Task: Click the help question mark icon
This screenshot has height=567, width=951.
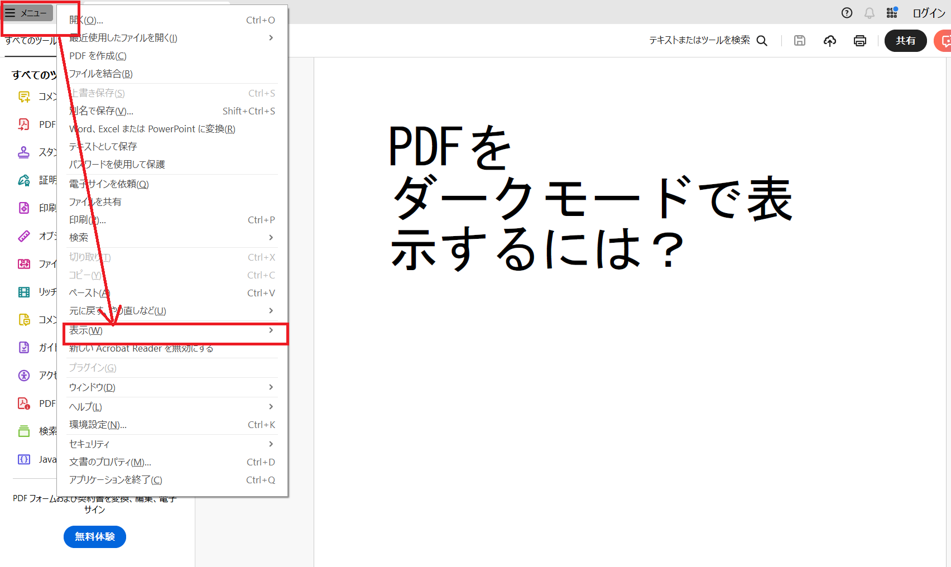Action: tap(847, 12)
